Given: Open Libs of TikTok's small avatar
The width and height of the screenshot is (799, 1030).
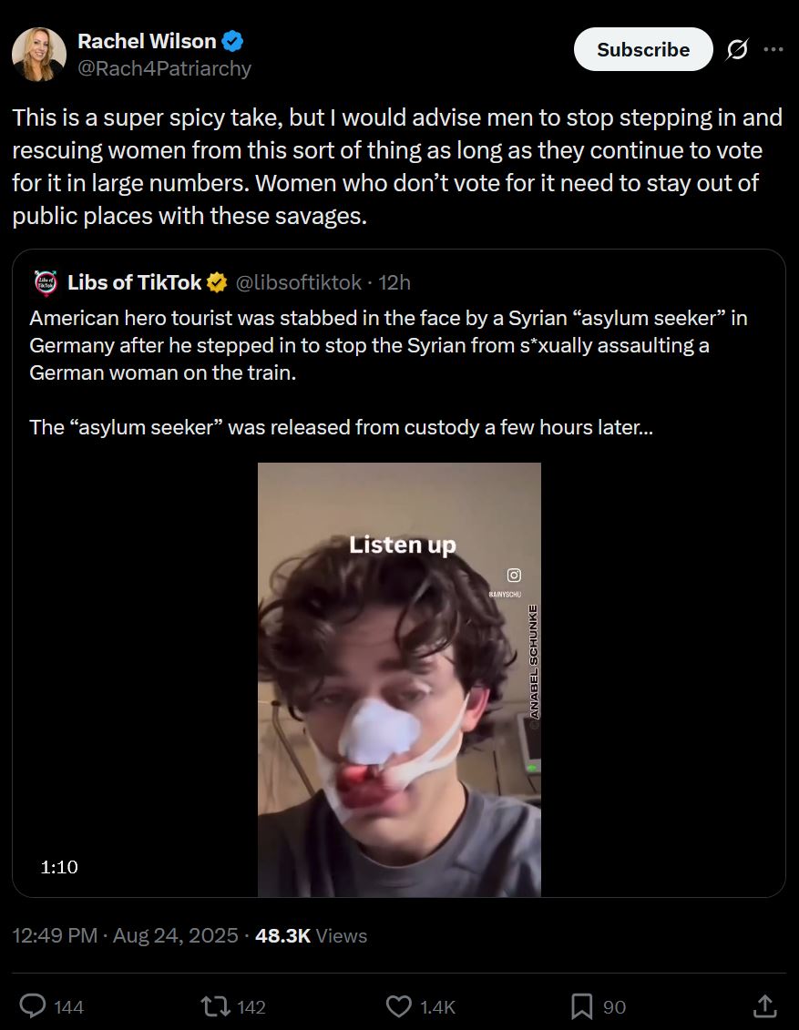Looking at the screenshot, I should click(44, 283).
